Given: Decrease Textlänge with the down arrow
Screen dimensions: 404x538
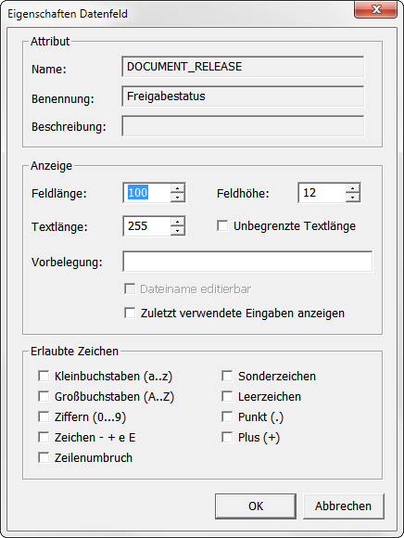Looking at the screenshot, I should pyautogui.click(x=178, y=231).
